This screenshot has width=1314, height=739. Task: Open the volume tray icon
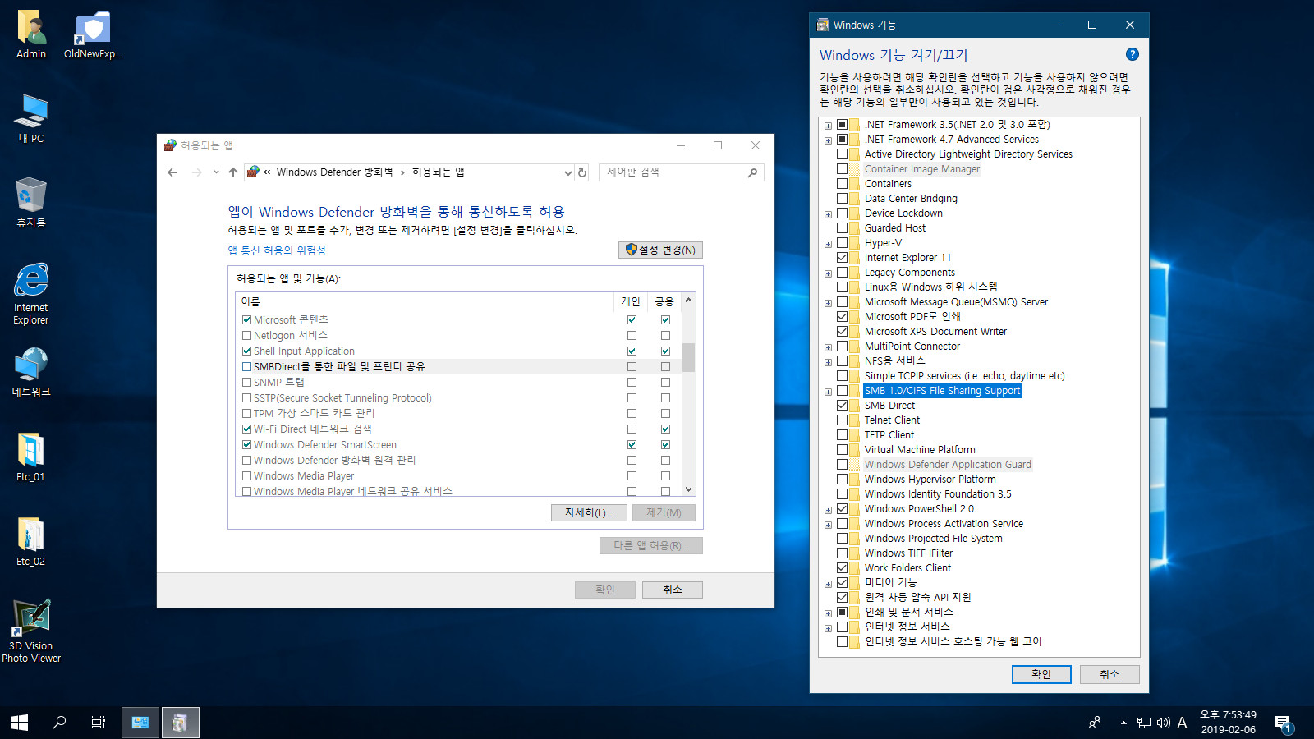(x=1163, y=723)
